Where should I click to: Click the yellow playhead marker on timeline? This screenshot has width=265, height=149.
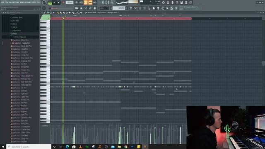(63, 18)
